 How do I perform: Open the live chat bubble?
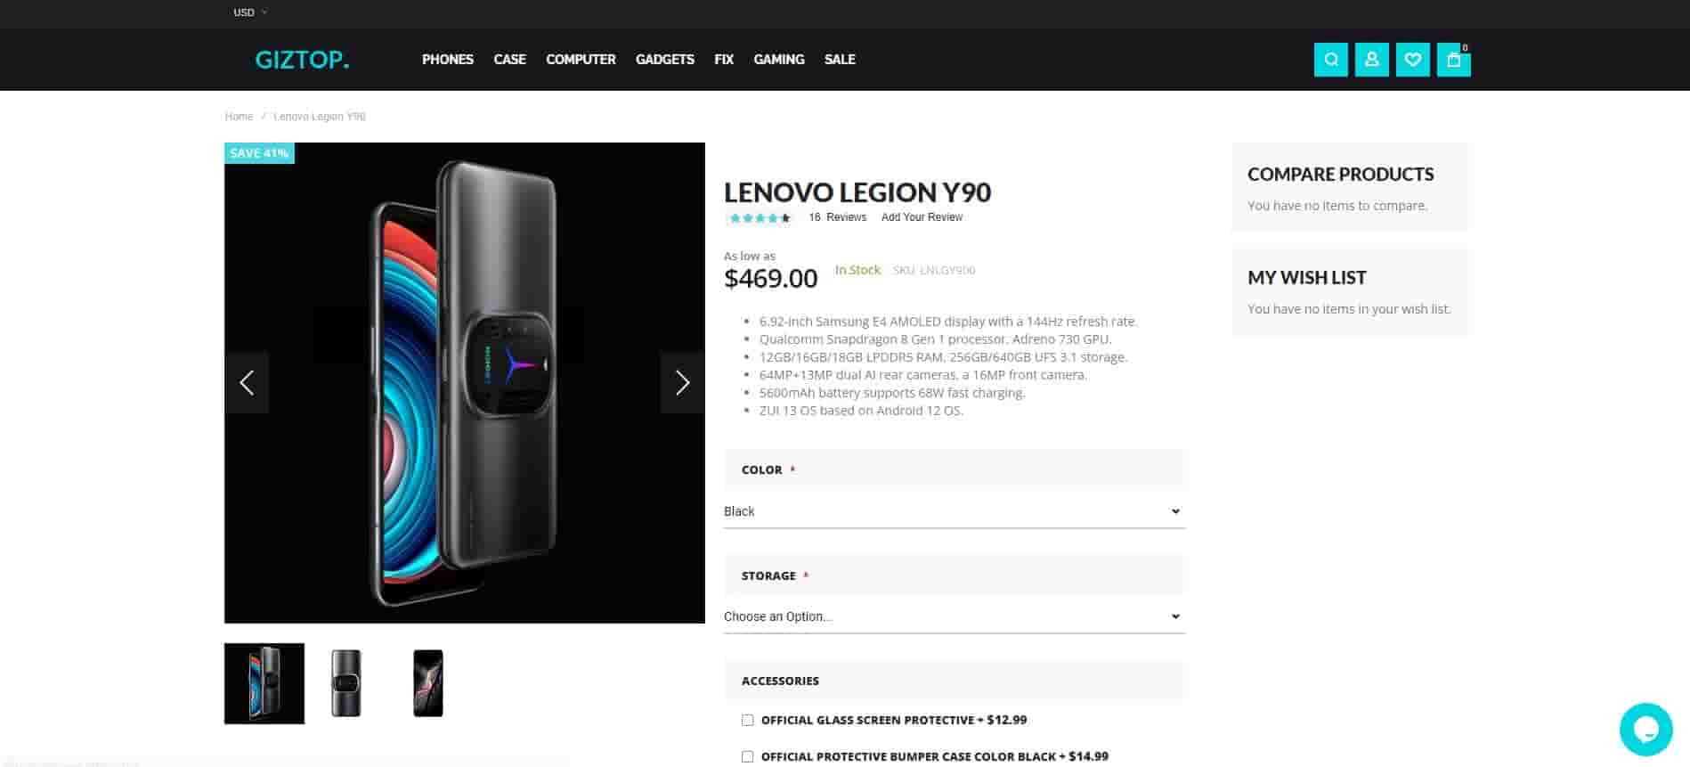tap(1645, 730)
